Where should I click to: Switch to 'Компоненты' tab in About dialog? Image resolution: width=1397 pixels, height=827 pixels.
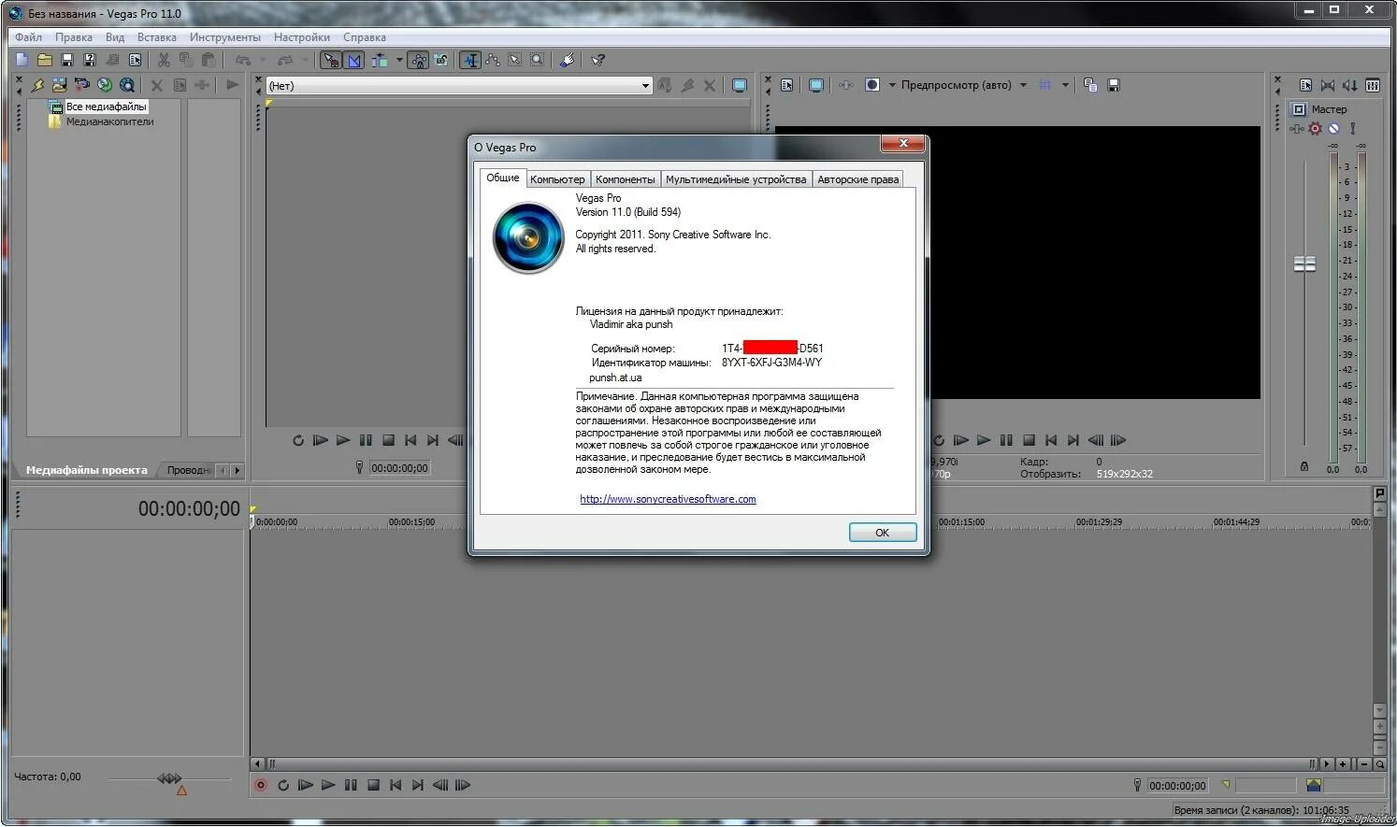click(625, 179)
